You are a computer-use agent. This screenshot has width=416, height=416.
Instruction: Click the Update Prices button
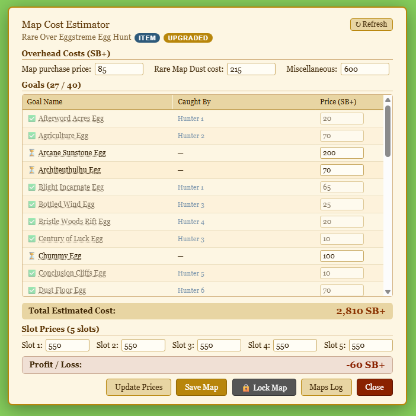tap(139, 388)
